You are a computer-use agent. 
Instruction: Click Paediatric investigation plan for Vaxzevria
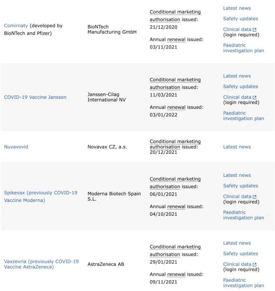click(x=243, y=283)
